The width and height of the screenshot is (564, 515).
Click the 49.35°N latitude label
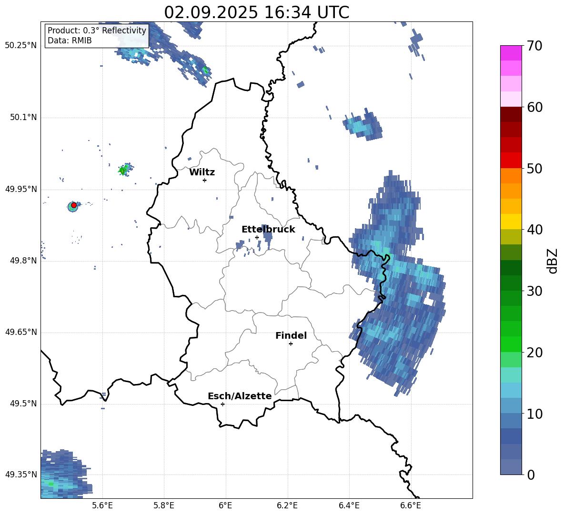click(21, 475)
